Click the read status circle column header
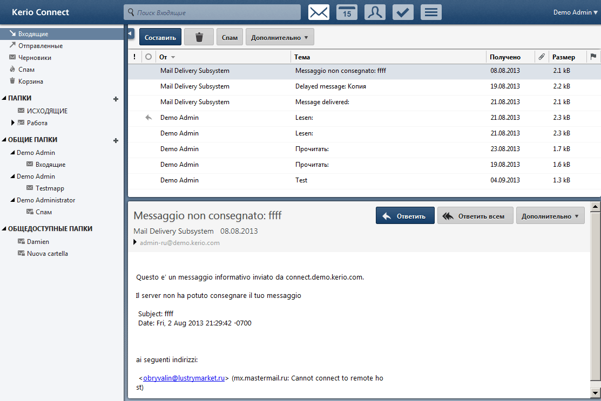The image size is (601, 401). 148,57
